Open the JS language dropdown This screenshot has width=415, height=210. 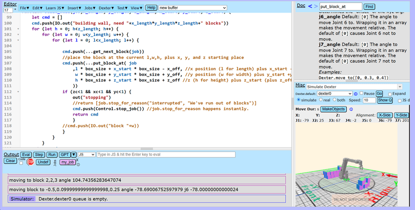pyautogui.click(x=87, y=155)
